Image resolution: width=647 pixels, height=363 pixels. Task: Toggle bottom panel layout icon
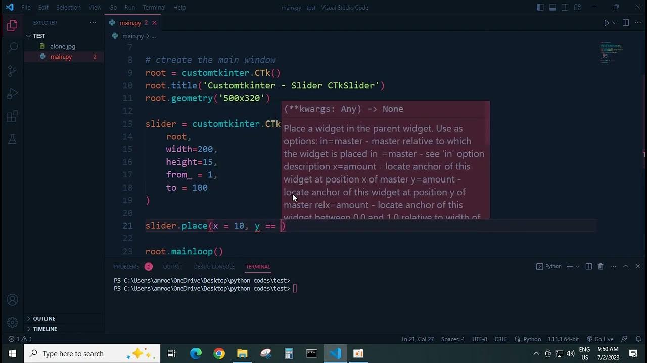[552, 7]
